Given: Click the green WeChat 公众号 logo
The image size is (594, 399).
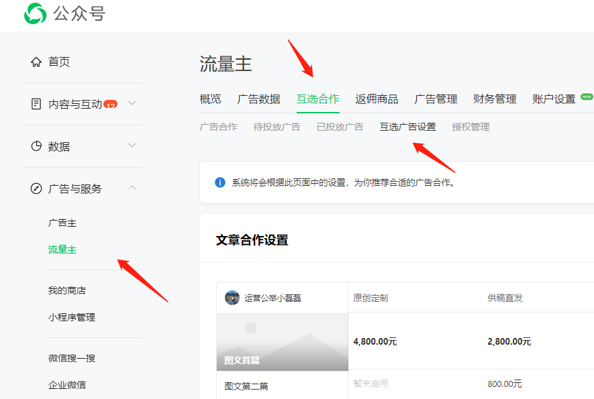Looking at the screenshot, I should point(35,13).
